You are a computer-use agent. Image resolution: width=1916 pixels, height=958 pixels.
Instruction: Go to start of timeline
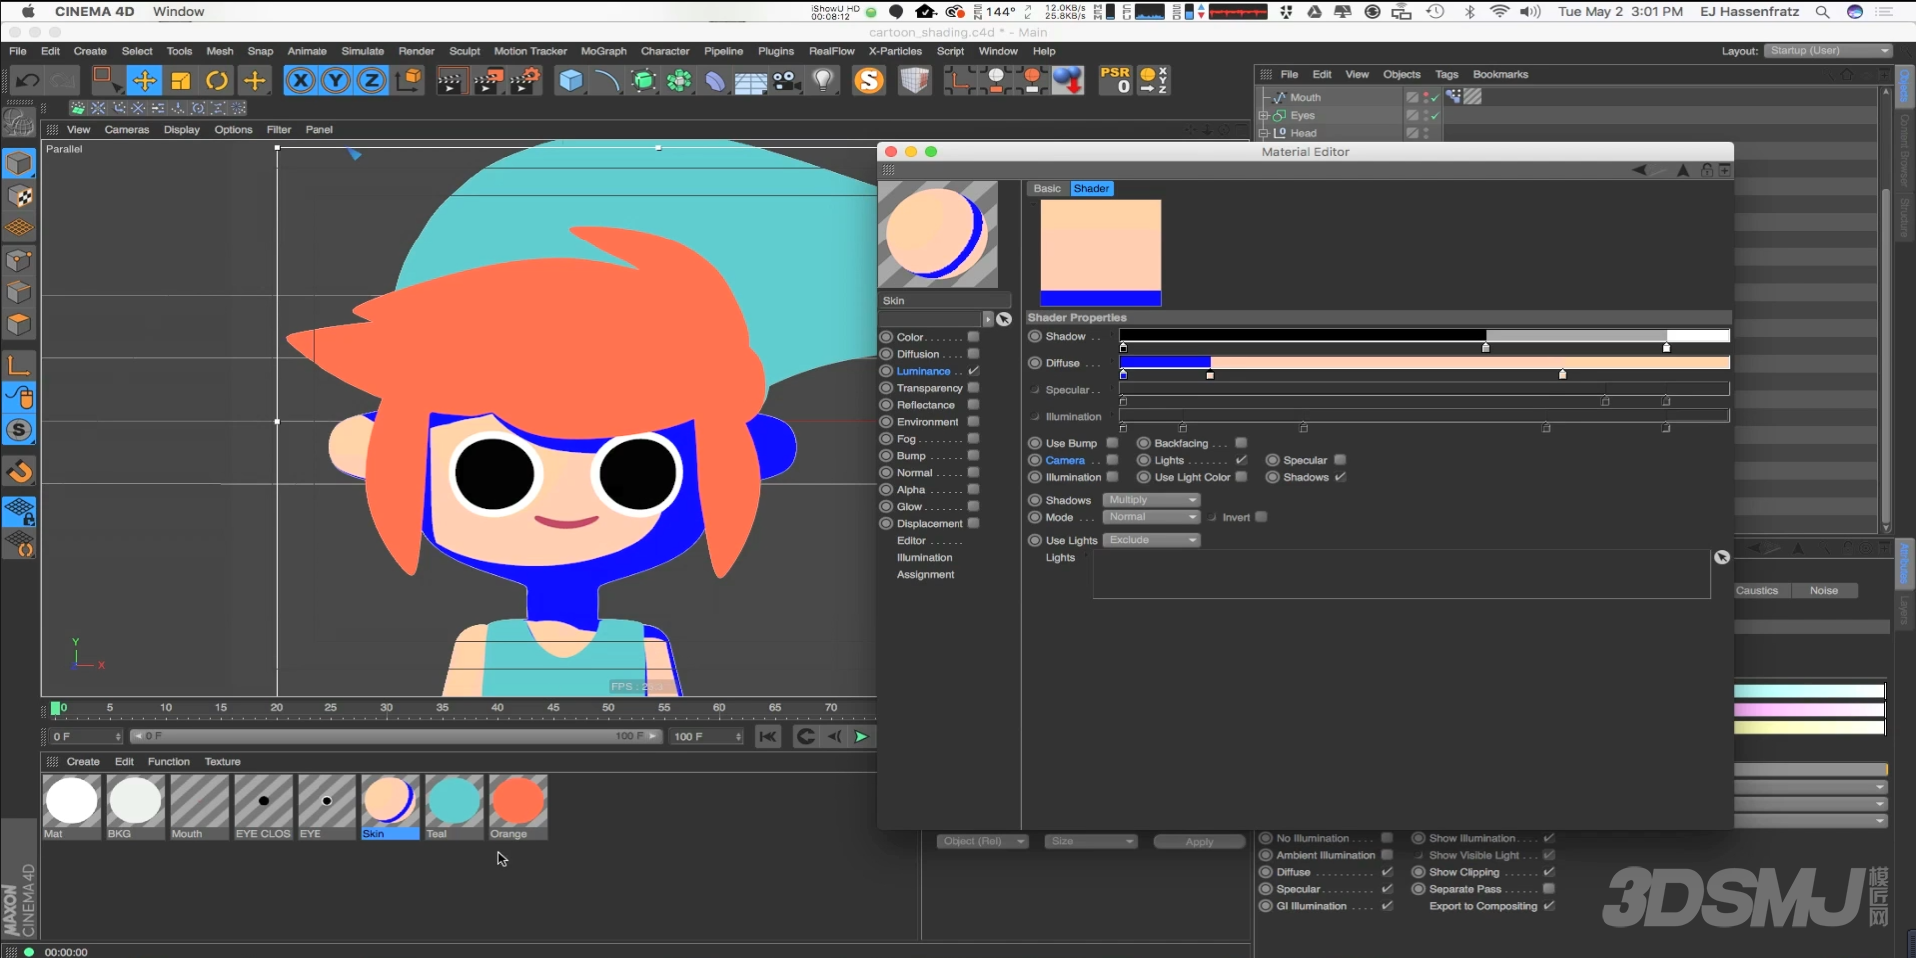coord(767,737)
